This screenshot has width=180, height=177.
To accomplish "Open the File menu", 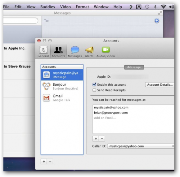I will pos(6,7).
